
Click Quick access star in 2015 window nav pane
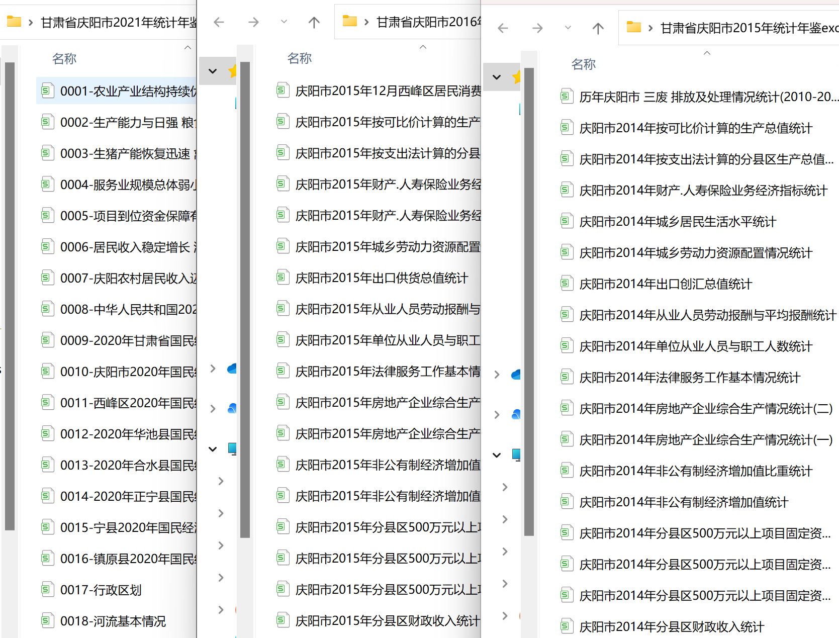click(516, 77)
